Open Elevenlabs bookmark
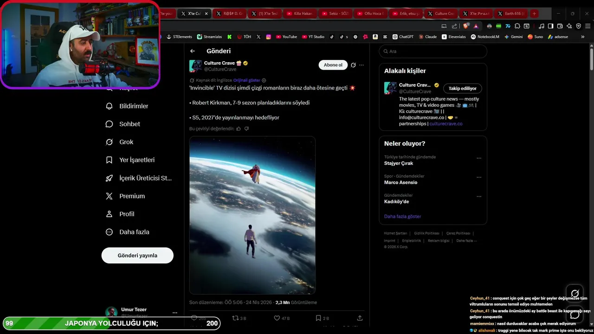 coord(454,37)
